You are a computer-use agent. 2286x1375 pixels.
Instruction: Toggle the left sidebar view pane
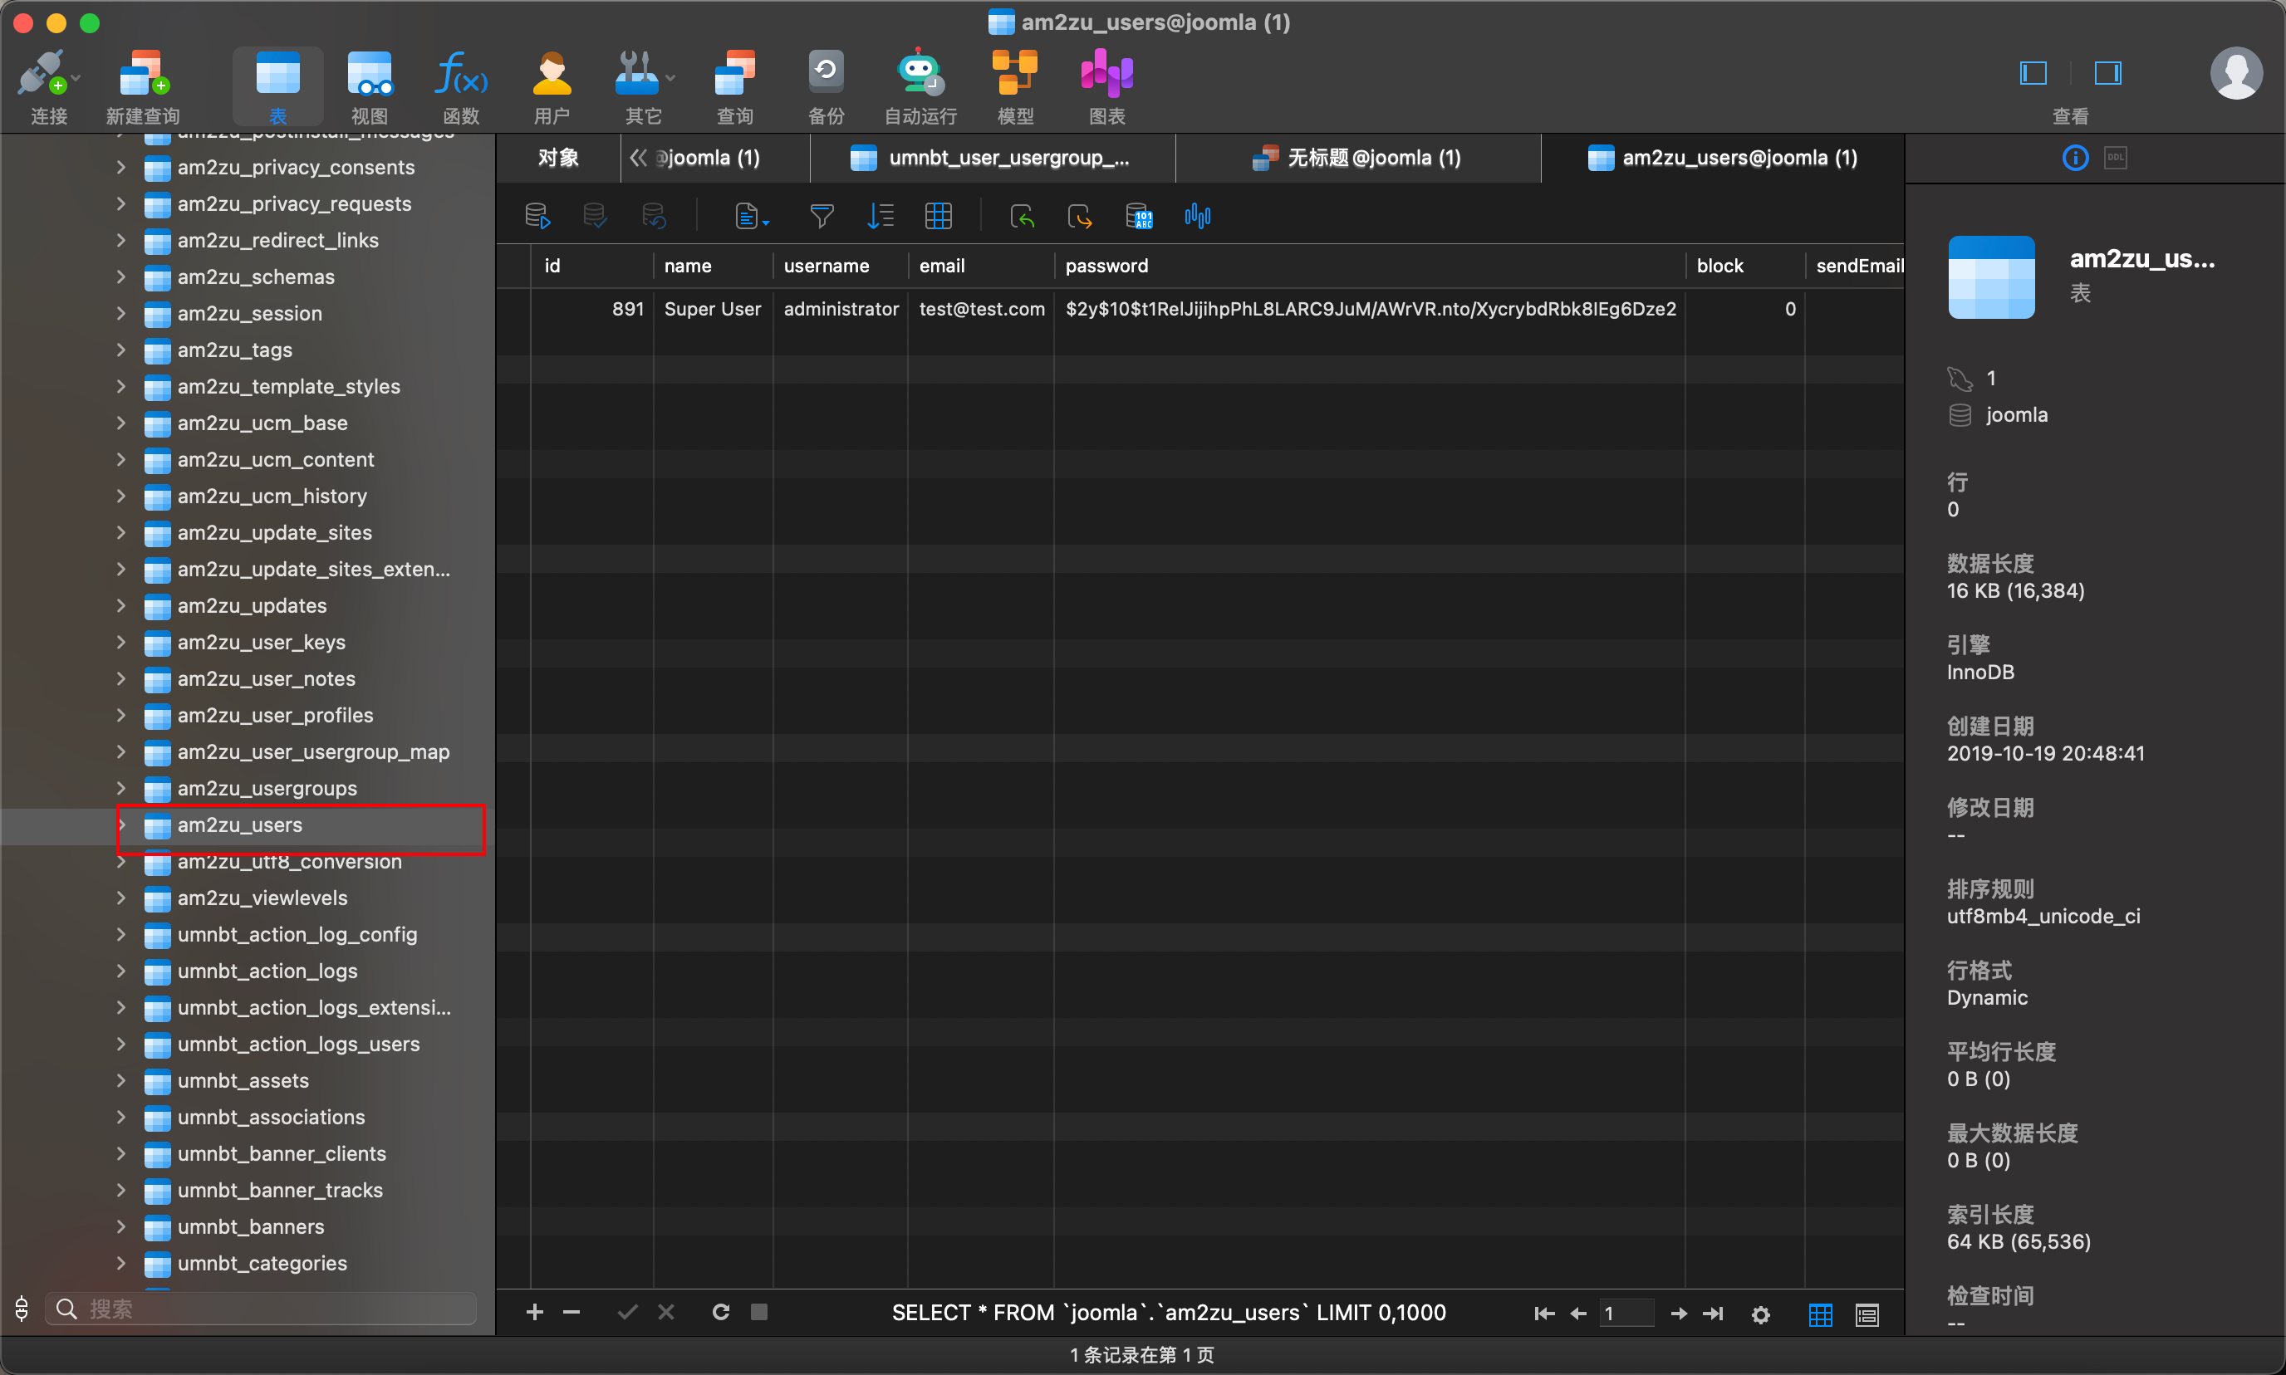pos(2033,73)
